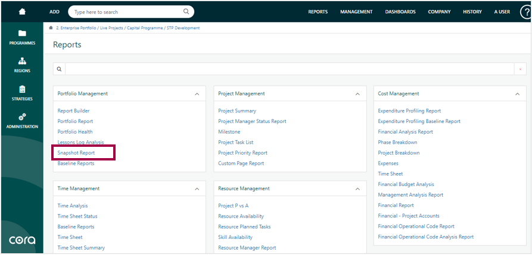Open the Management Analysis Report link
532x255 pixels.
410,195
